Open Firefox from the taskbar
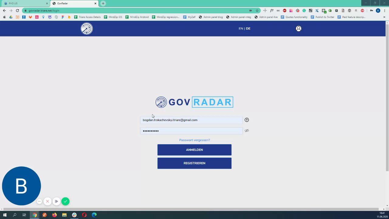Viewport: 389px width, 219px height. click(x=54, y=215)
